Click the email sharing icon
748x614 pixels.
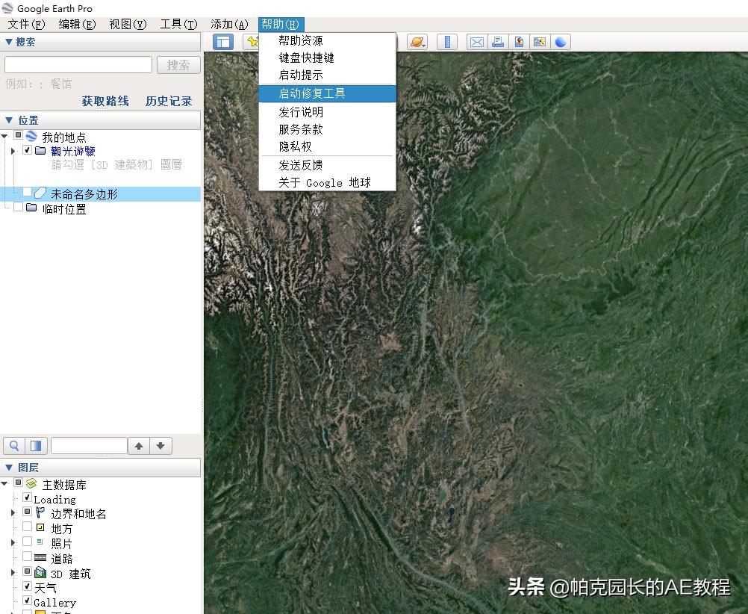[476, 42]
